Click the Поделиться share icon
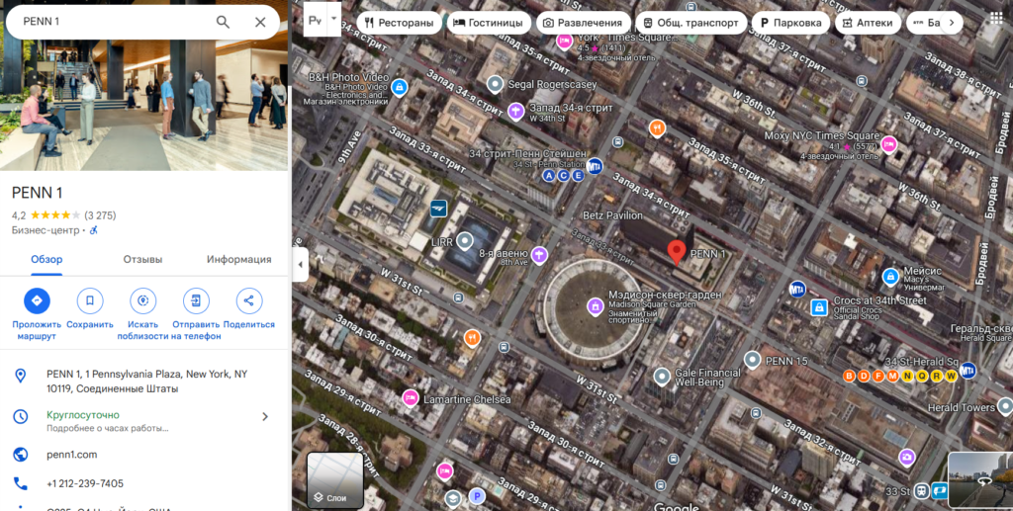The width and height of the screenshot is (1013, 511). pyautogui.click(x=248, y=301)
